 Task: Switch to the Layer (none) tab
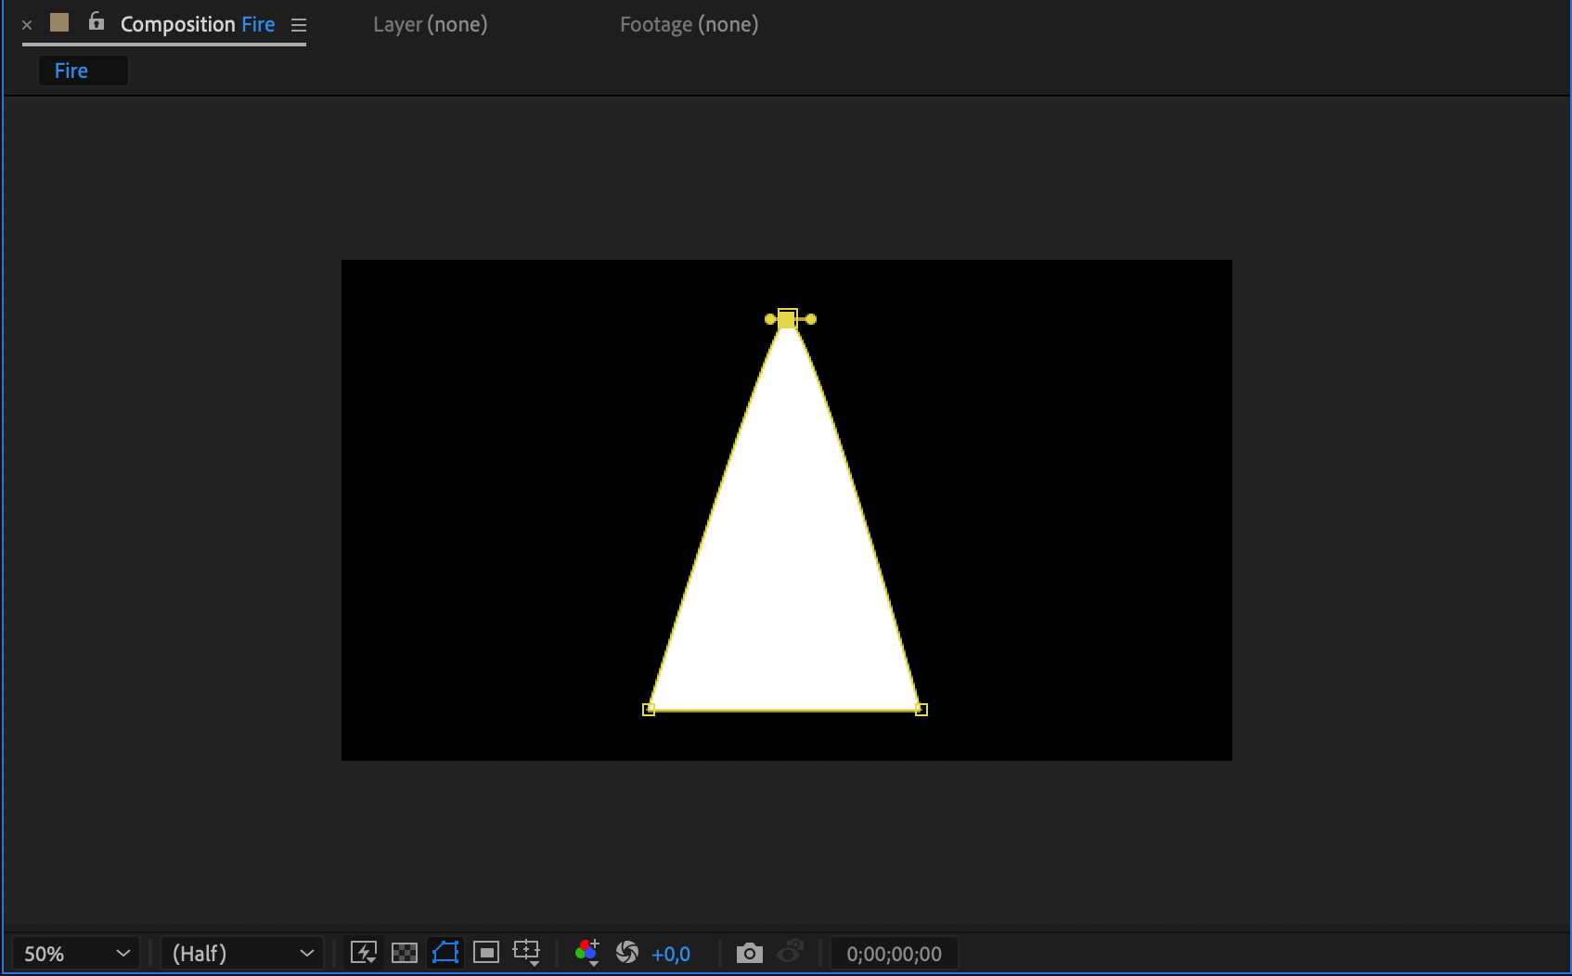(x=431, y=24)
